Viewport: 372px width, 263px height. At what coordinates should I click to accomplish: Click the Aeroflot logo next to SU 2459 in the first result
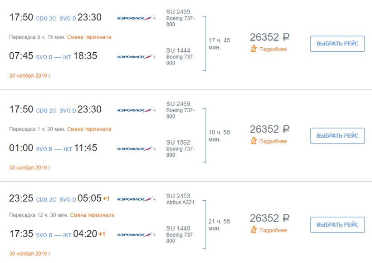click(136, 18)
